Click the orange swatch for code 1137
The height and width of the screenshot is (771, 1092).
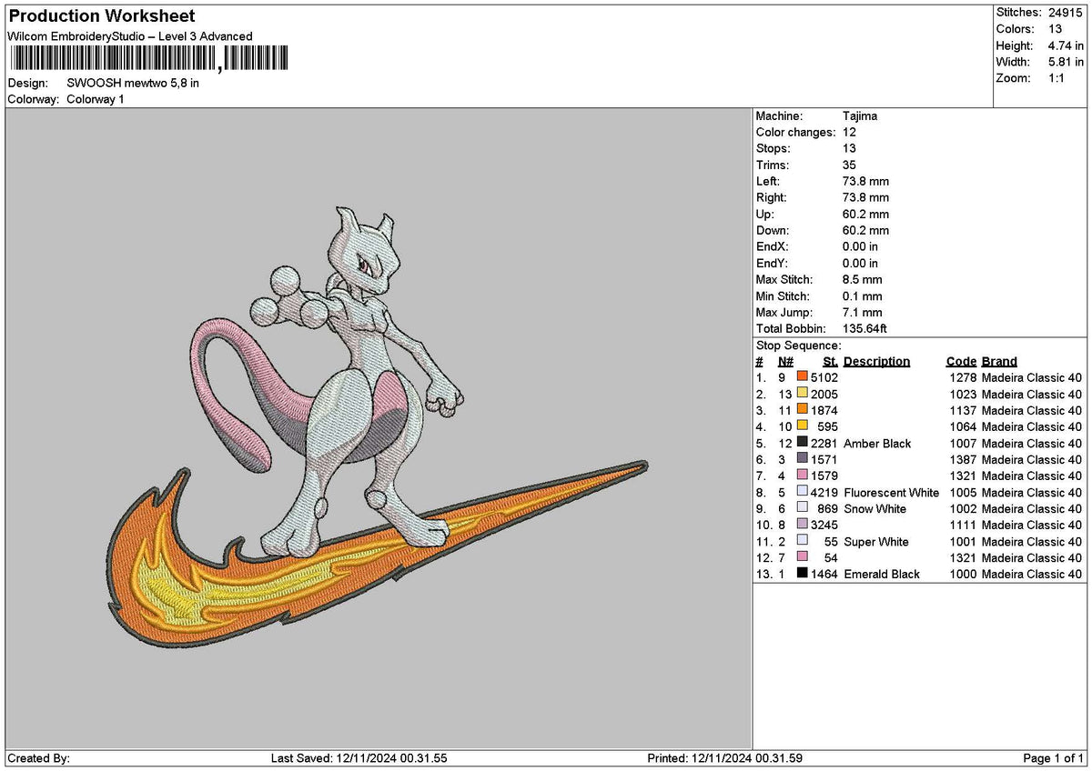(803, 409)
